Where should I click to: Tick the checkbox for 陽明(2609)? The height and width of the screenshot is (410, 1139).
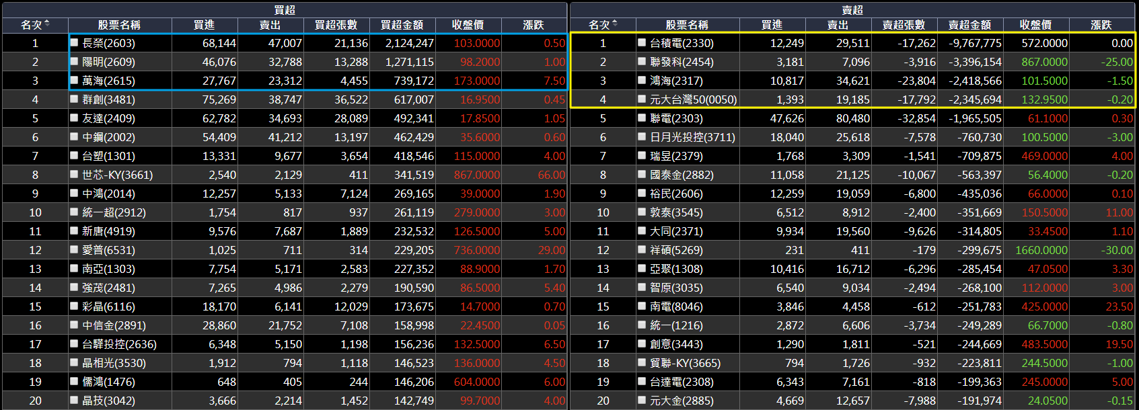coord(75,61)
